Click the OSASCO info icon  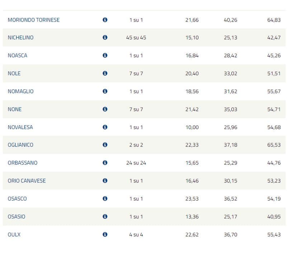point(105,198)
